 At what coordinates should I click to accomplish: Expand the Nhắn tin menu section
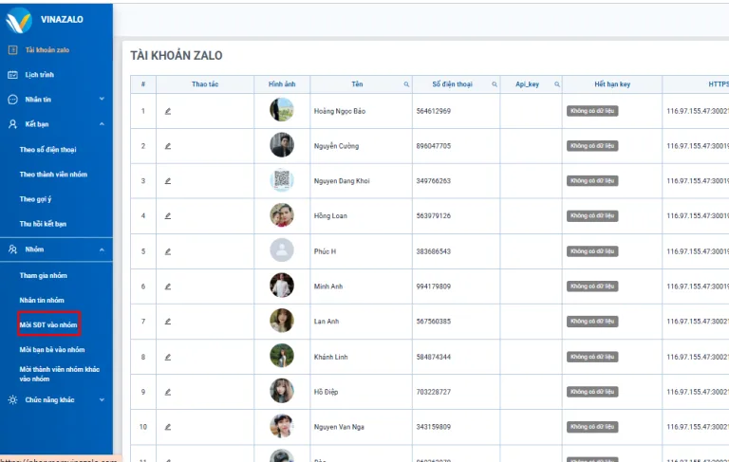coord(102,99)
